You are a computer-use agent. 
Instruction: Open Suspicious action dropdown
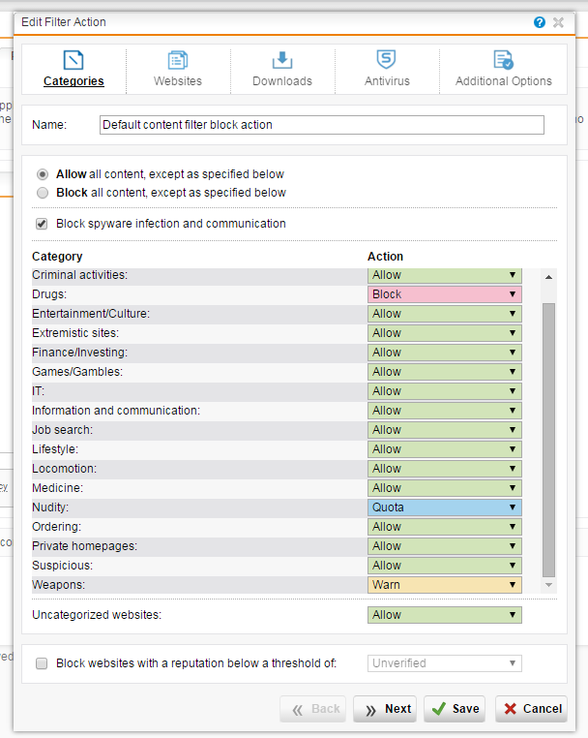click(444, 566)
